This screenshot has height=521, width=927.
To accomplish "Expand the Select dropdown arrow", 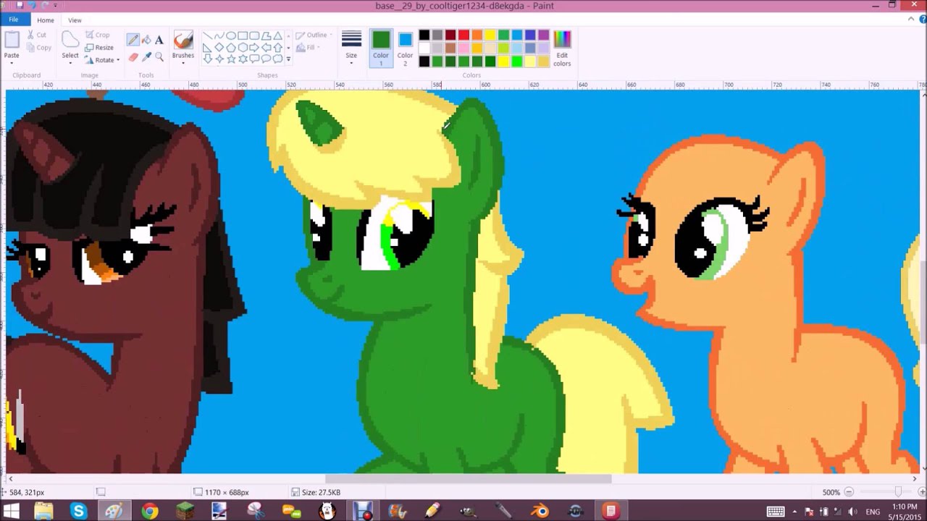I will click(70, 63).
